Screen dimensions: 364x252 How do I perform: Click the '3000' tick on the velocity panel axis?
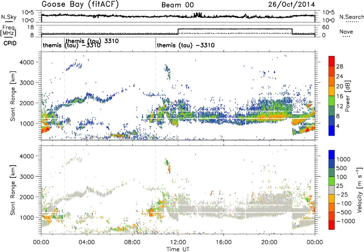tap(27, 176)
